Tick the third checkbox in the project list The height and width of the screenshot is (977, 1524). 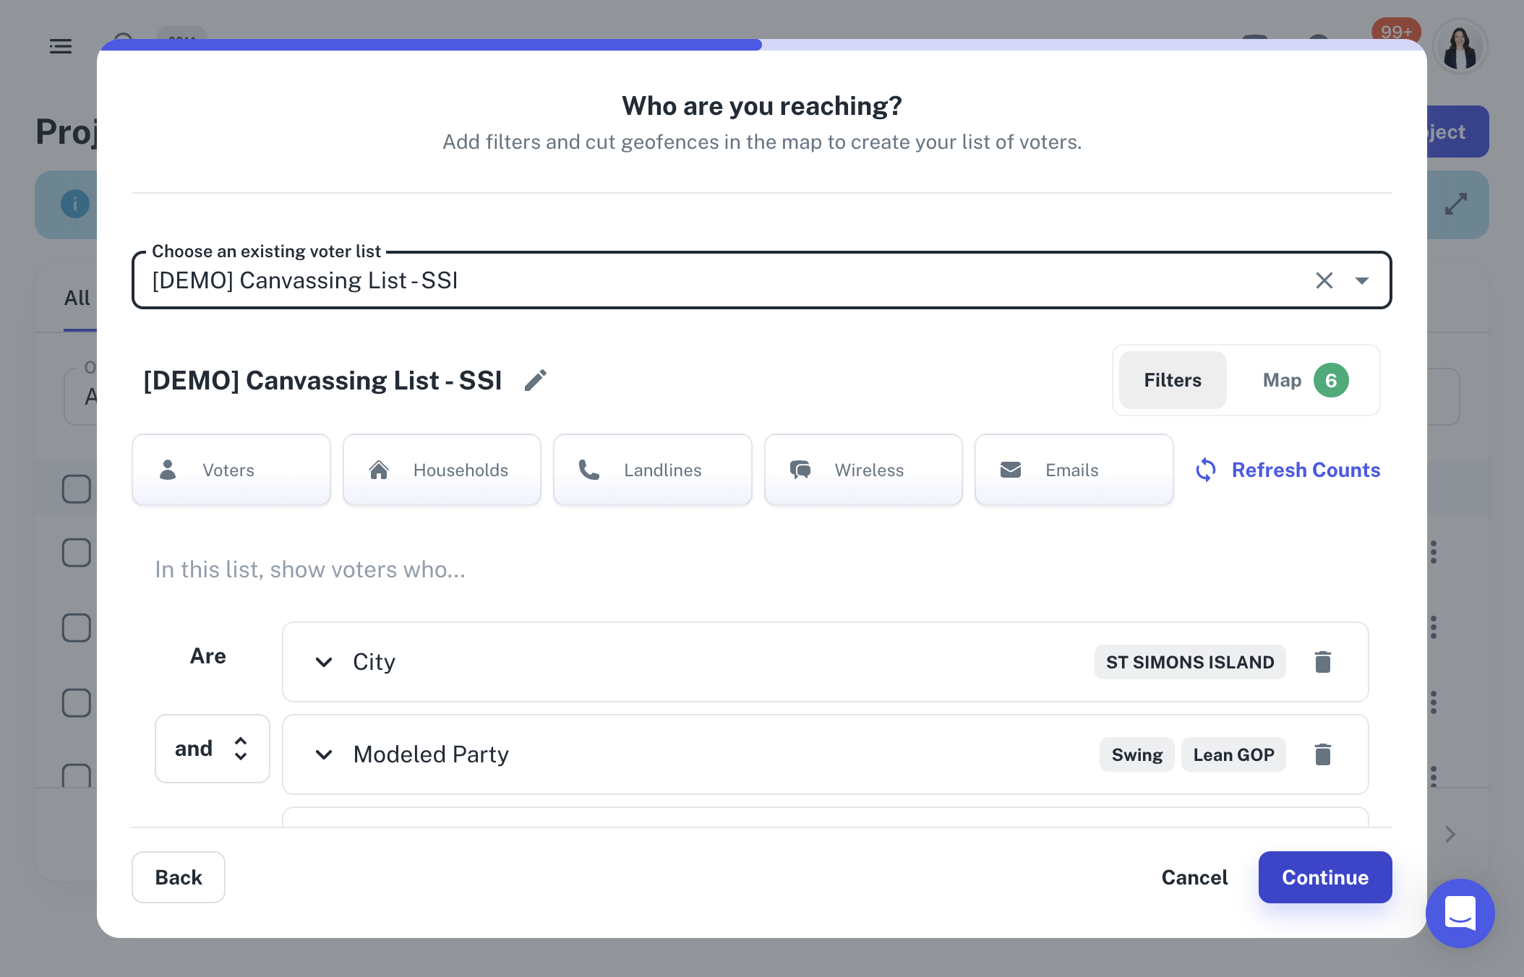(x=77, y=628)
